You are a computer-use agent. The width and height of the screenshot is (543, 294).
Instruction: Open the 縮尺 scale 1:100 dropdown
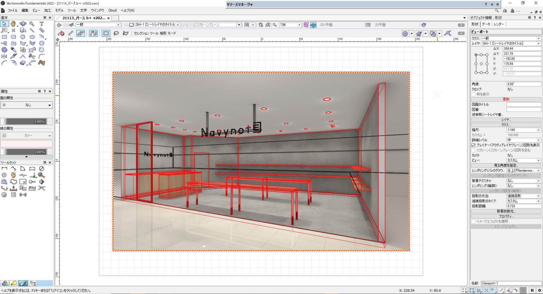pos(524,130)
